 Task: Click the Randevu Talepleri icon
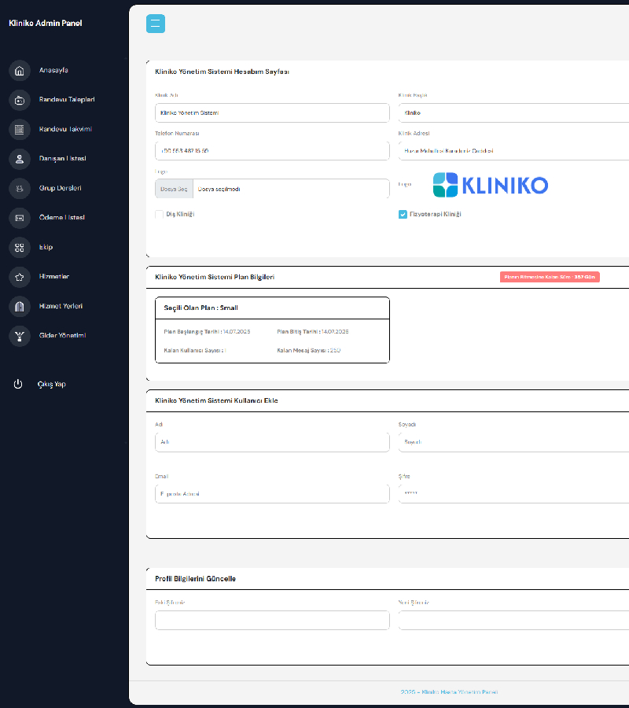point(20,100)
